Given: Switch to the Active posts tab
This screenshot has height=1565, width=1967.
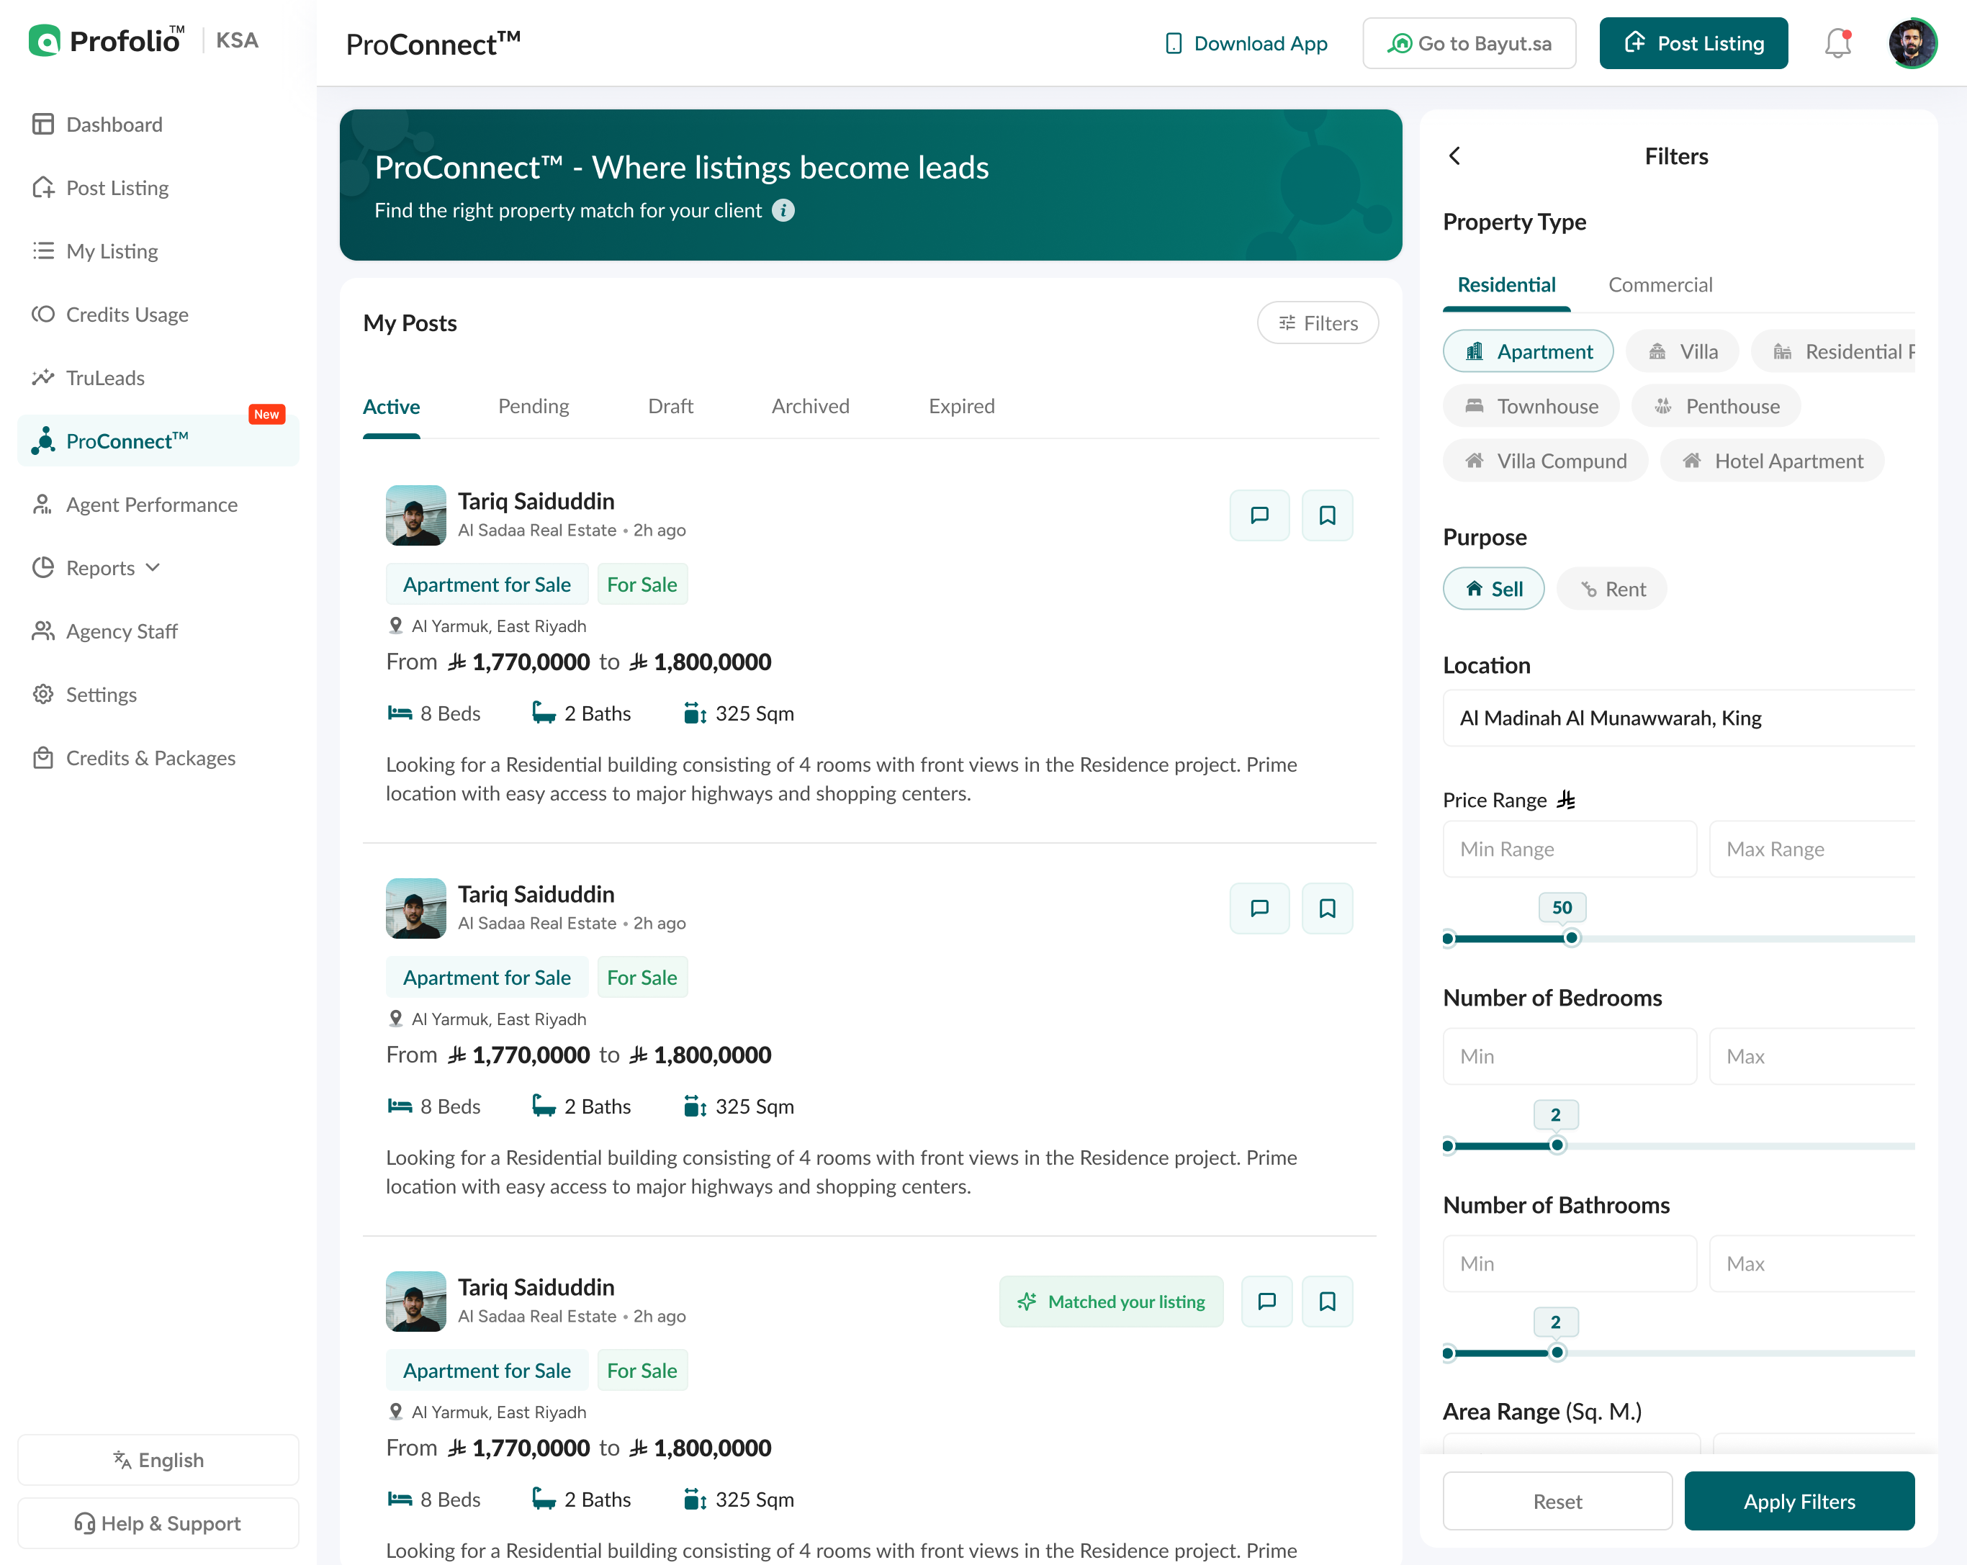Looking at the screenshot, I should point(392,407).
